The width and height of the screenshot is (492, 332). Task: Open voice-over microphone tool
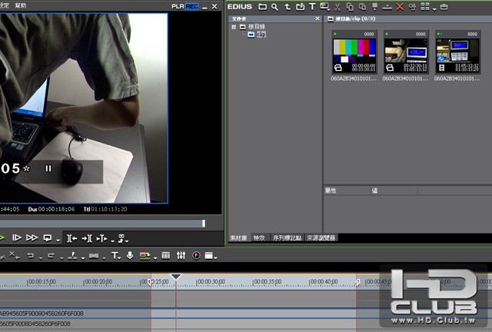point(130,255)
